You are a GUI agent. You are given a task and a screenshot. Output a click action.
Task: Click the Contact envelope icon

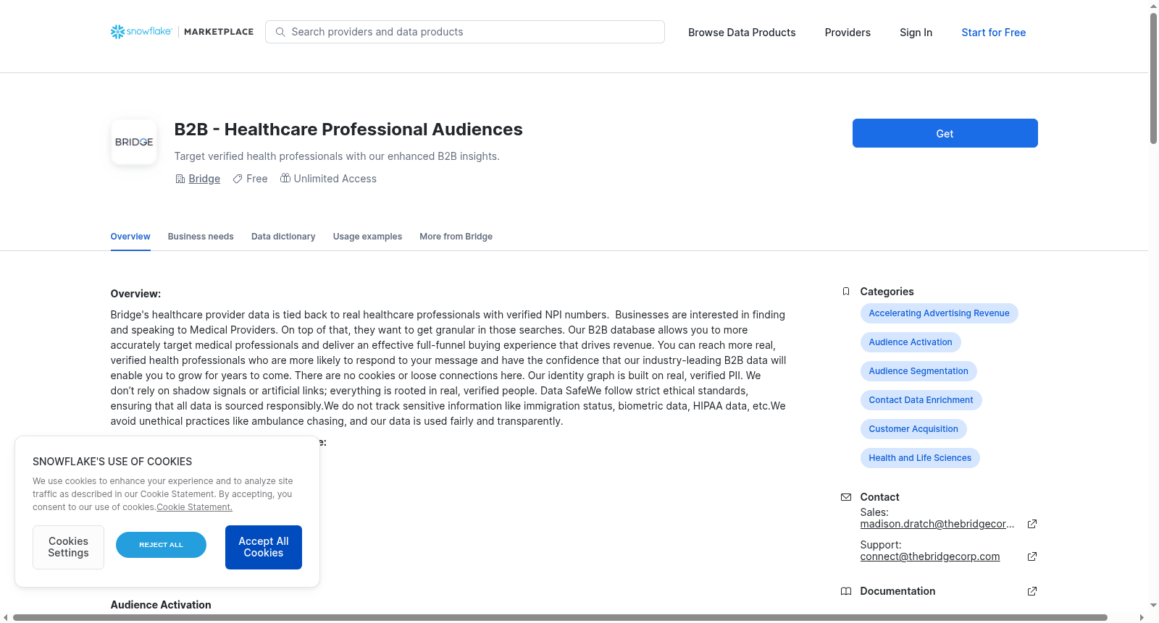(x=846, y=497)
